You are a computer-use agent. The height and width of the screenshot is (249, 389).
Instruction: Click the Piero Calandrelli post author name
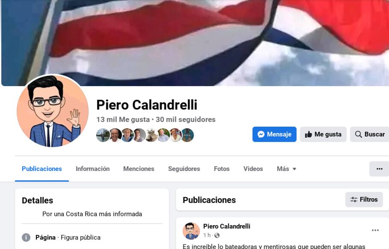pos(227,226)
